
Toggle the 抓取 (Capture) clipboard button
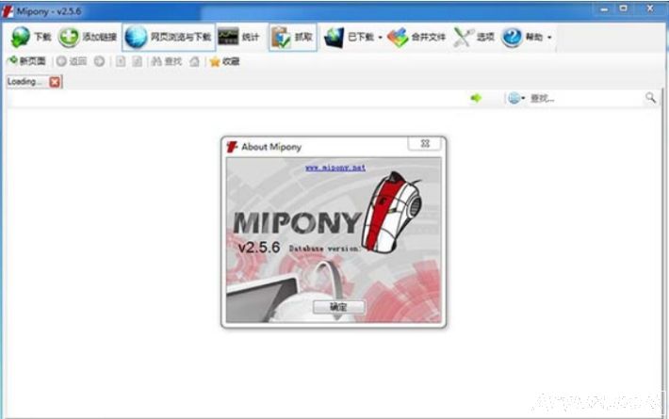[x=293, y=37]
